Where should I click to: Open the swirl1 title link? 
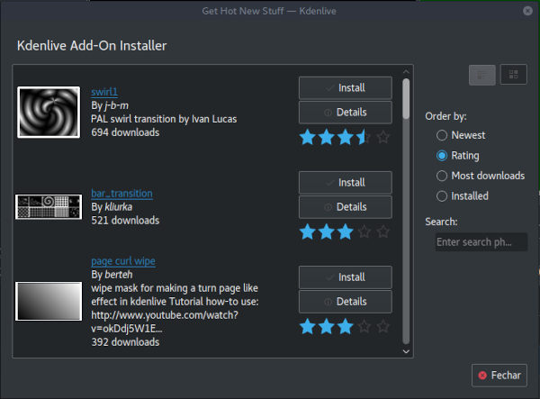[104, 92]
